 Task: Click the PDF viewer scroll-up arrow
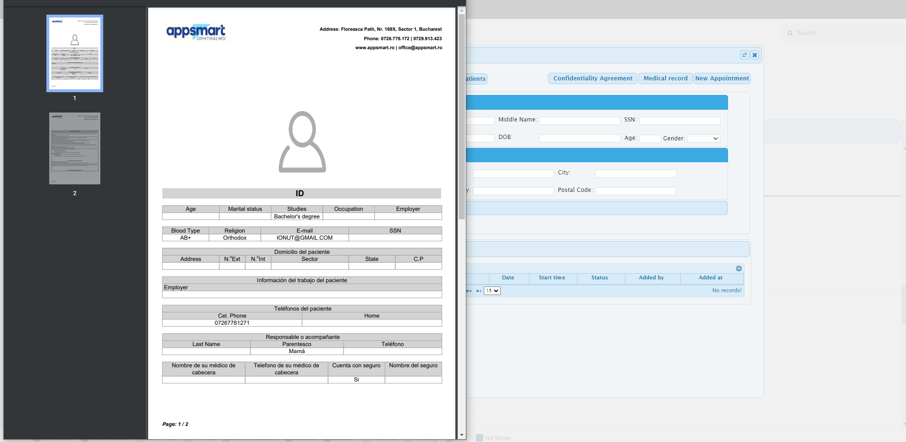(462, 10)
